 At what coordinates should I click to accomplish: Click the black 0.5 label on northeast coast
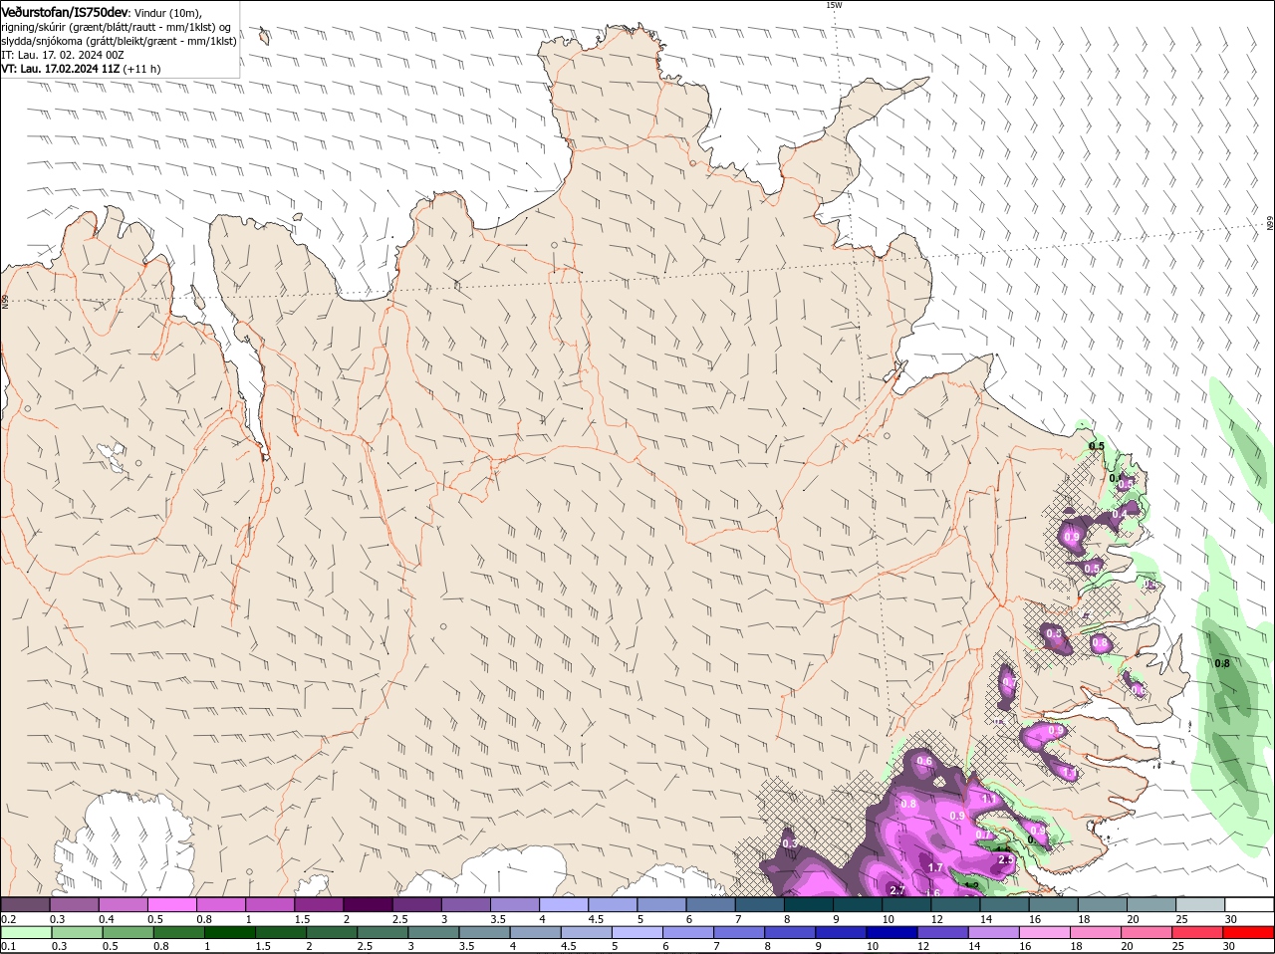[1097, 446]
